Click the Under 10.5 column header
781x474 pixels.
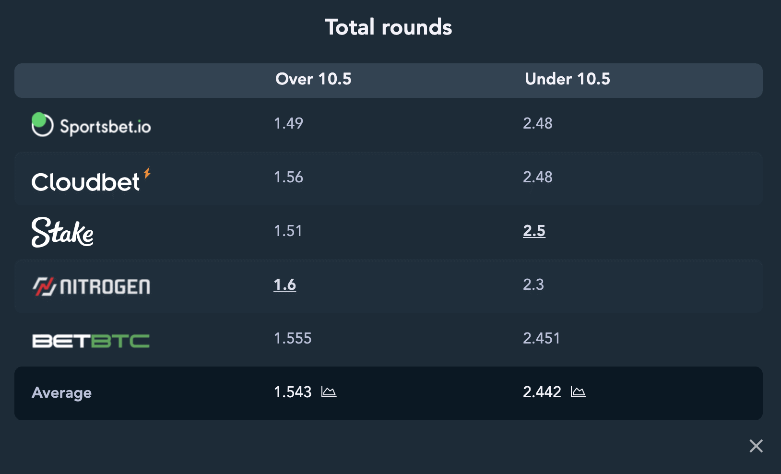[x=568, y=79]
